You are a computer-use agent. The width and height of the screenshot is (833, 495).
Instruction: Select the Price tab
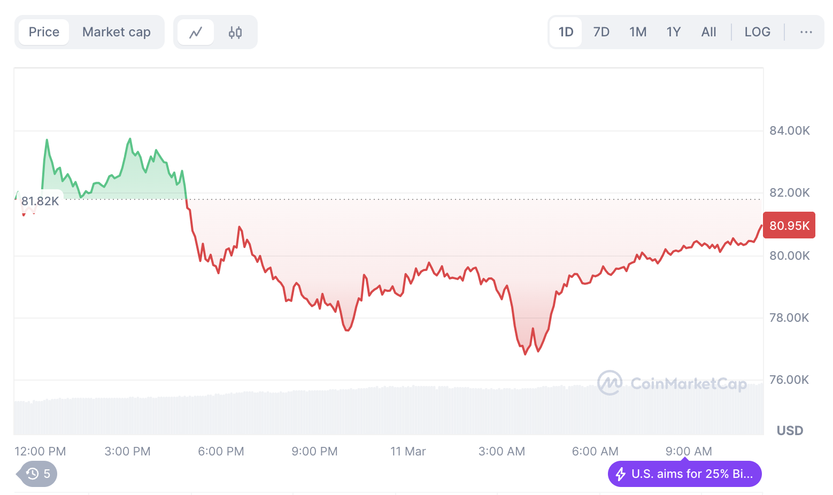(x=44, y=32)
